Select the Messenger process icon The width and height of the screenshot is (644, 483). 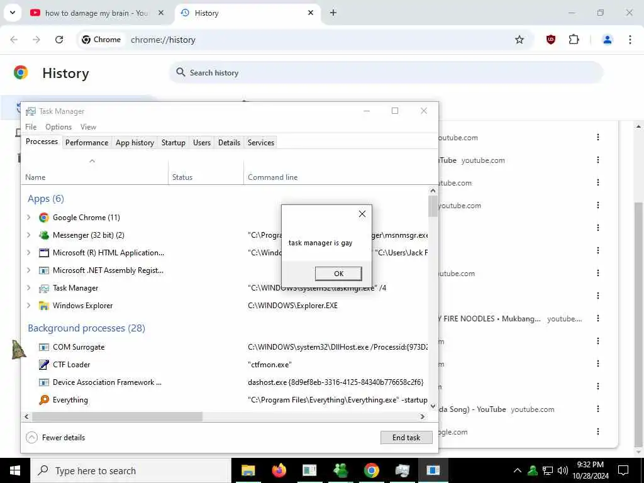tap(44, 235)
